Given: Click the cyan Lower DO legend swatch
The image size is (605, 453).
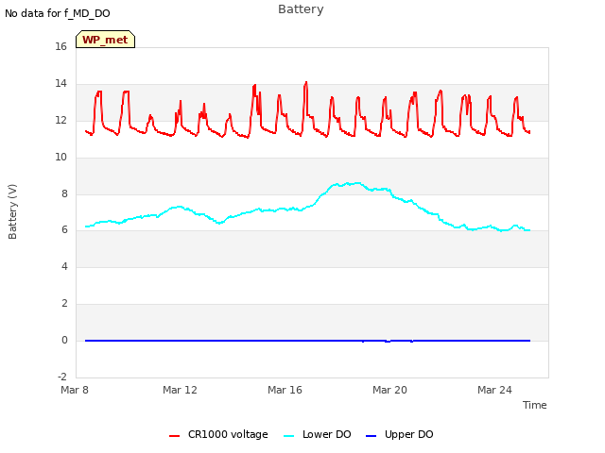Looking at the screenshot, I should click(x=288, y=436).
